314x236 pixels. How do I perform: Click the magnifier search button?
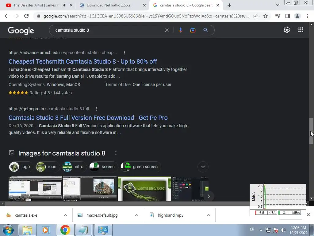205,30
